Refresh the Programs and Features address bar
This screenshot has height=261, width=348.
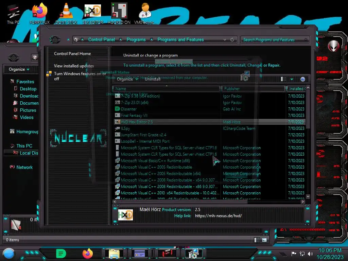pyautogui.click(x=232, y=40)
